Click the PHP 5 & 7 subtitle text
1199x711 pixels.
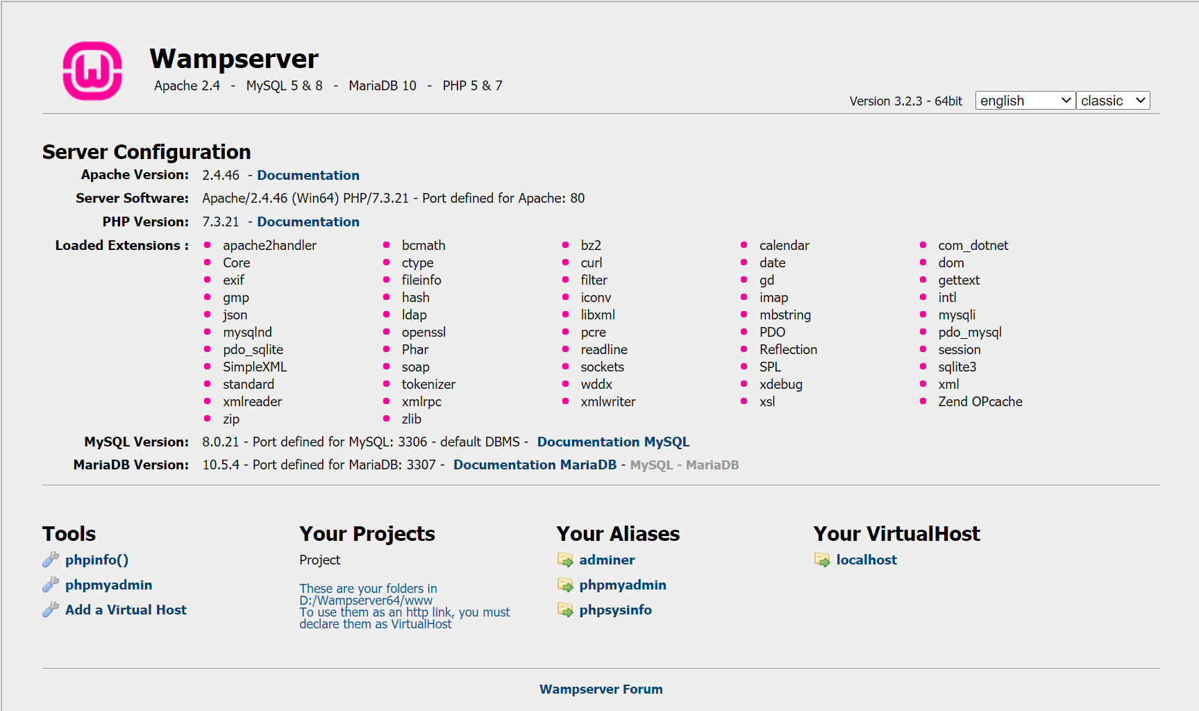coord(472,85)
